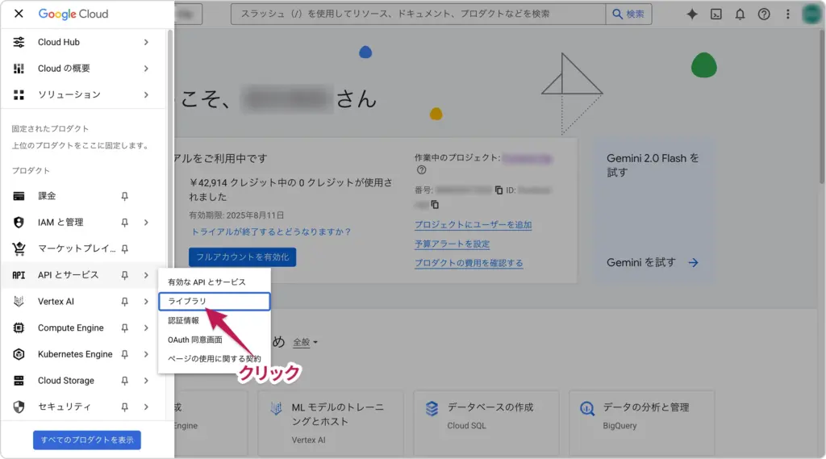
Task: Click the マーケットプレイス cart icon
Action: (x=19, y=248)
